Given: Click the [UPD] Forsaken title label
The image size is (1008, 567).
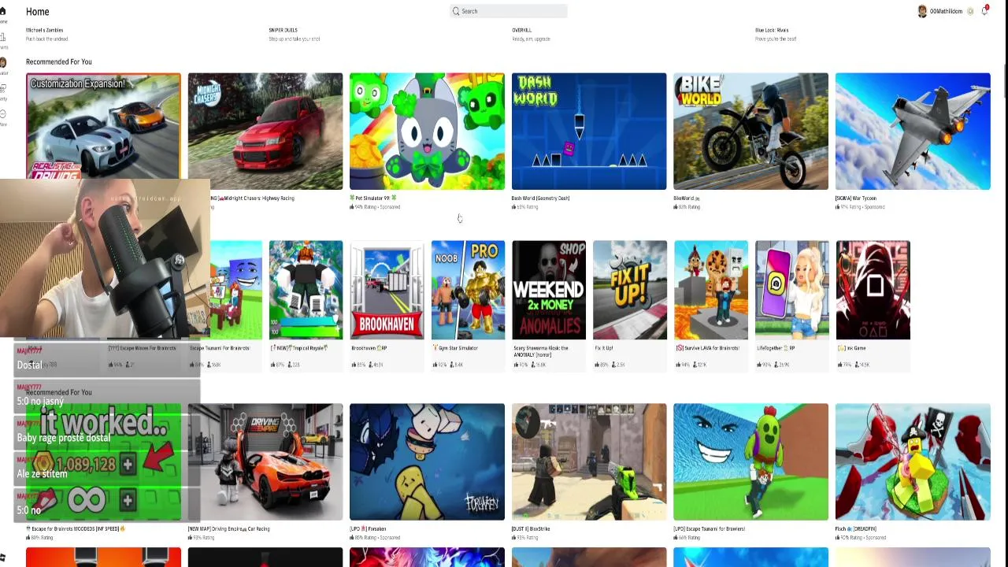Looking at the screenshot, I should (x=369, y=529).
